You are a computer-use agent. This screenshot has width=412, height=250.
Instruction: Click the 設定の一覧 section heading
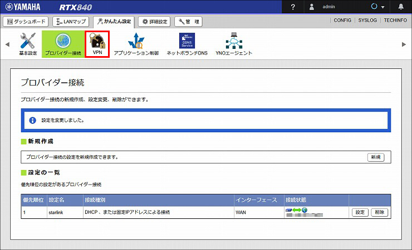[x=44, y=172]
